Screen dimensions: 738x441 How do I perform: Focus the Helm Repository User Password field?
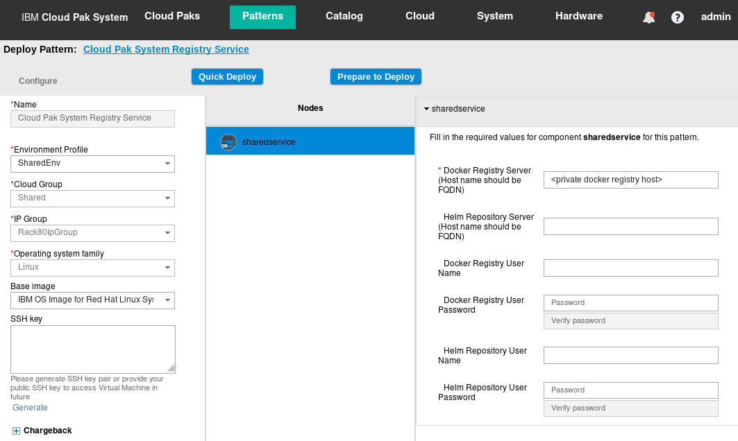(630, 390)
